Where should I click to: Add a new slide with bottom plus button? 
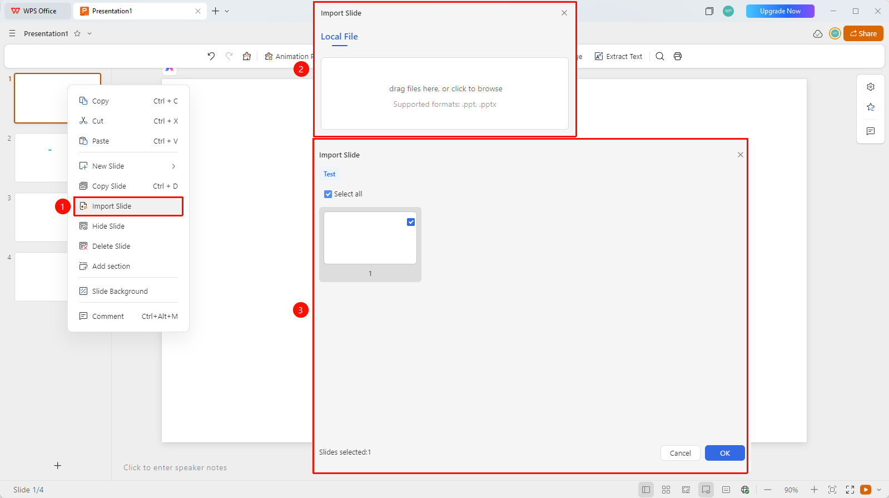pyautogui.click(x=58, y=466)
